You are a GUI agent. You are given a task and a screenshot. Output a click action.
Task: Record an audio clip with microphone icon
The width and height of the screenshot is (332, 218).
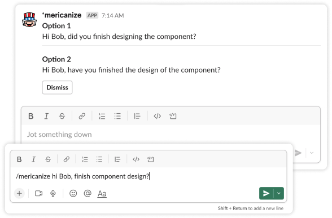tap(53, 193)
